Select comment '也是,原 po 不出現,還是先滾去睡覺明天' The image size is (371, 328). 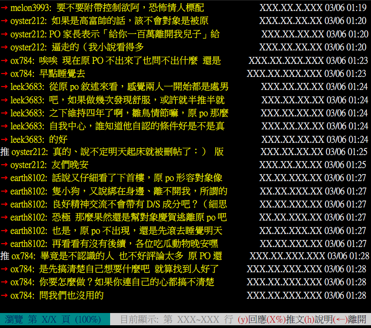[137, 231]
